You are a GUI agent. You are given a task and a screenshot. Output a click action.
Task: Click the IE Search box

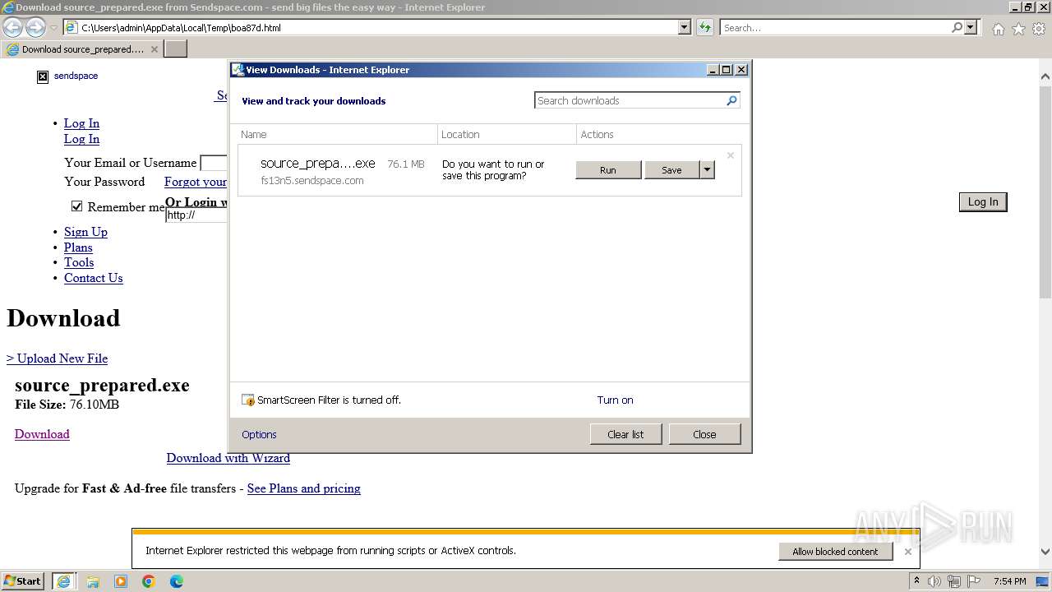coord(835,27)
